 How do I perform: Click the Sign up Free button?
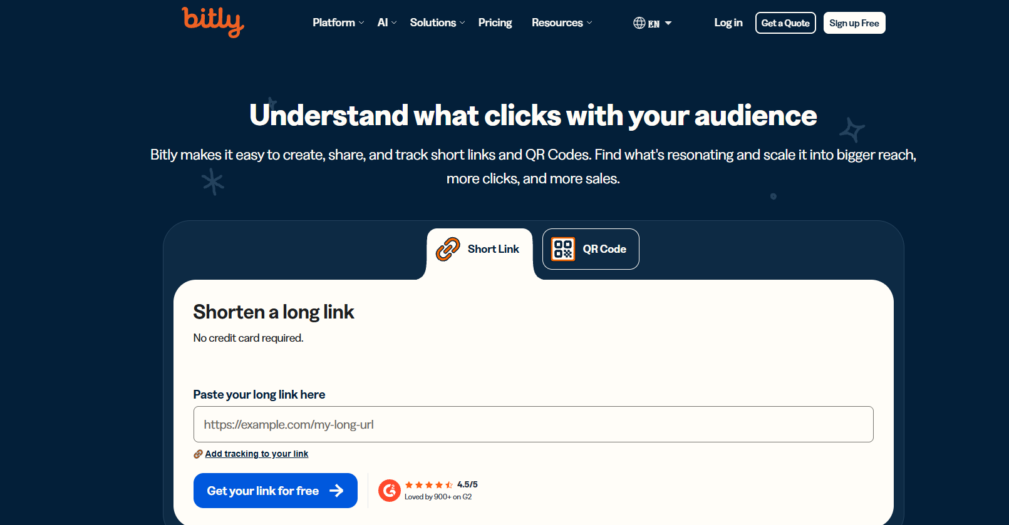[854, 23]
